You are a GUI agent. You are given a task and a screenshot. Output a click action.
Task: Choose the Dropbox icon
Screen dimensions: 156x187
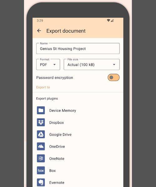point(41,122)
